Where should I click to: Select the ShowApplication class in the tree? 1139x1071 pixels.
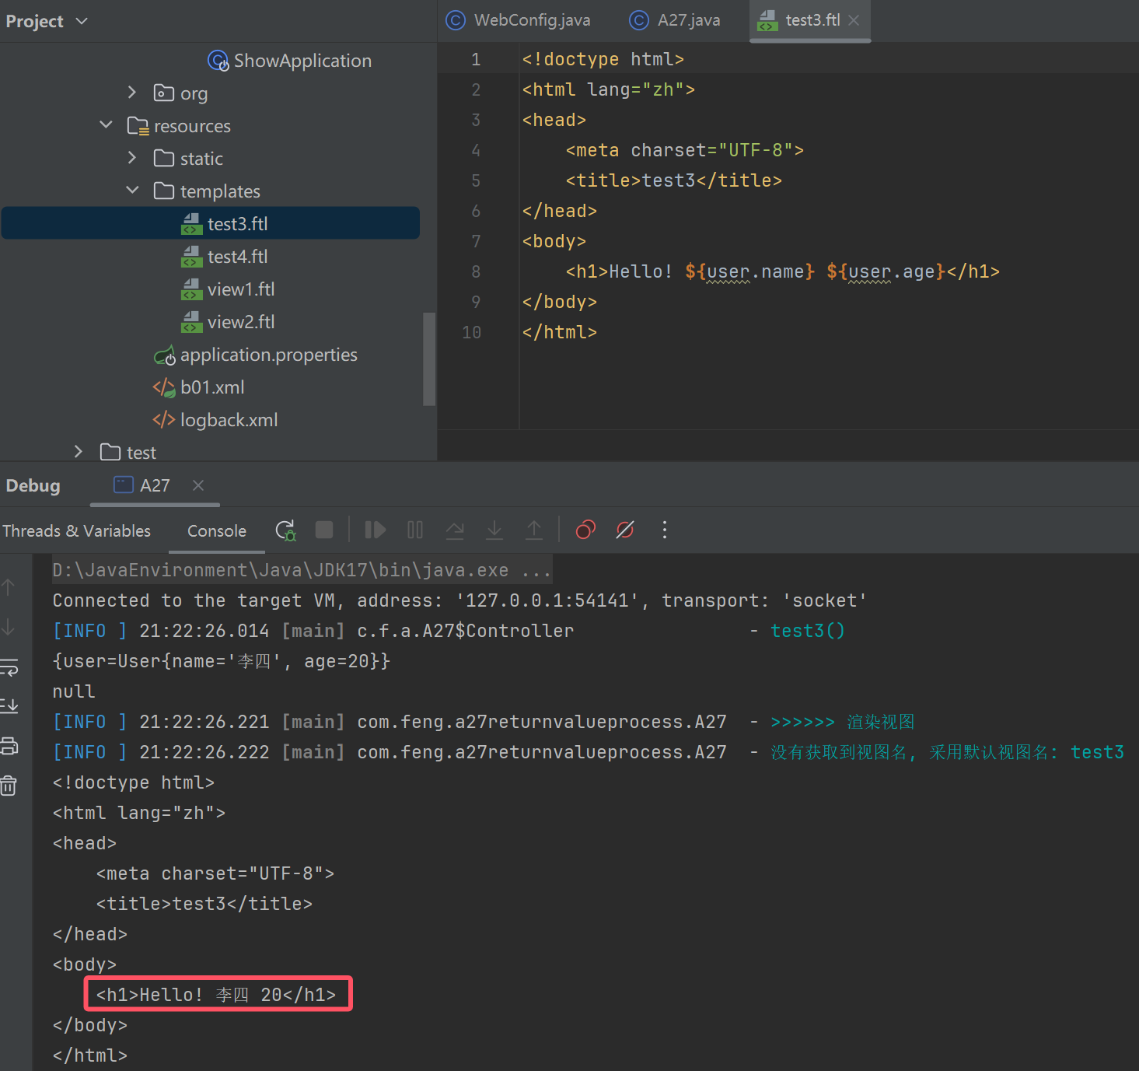(290, 61)
